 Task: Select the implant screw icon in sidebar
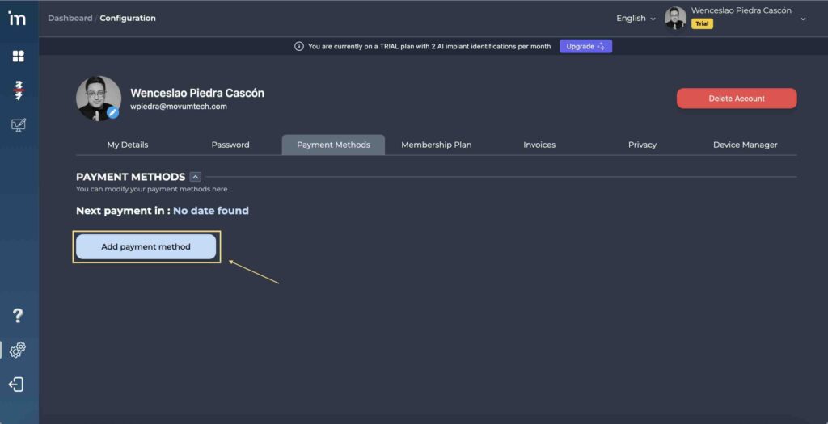point(18,90)
